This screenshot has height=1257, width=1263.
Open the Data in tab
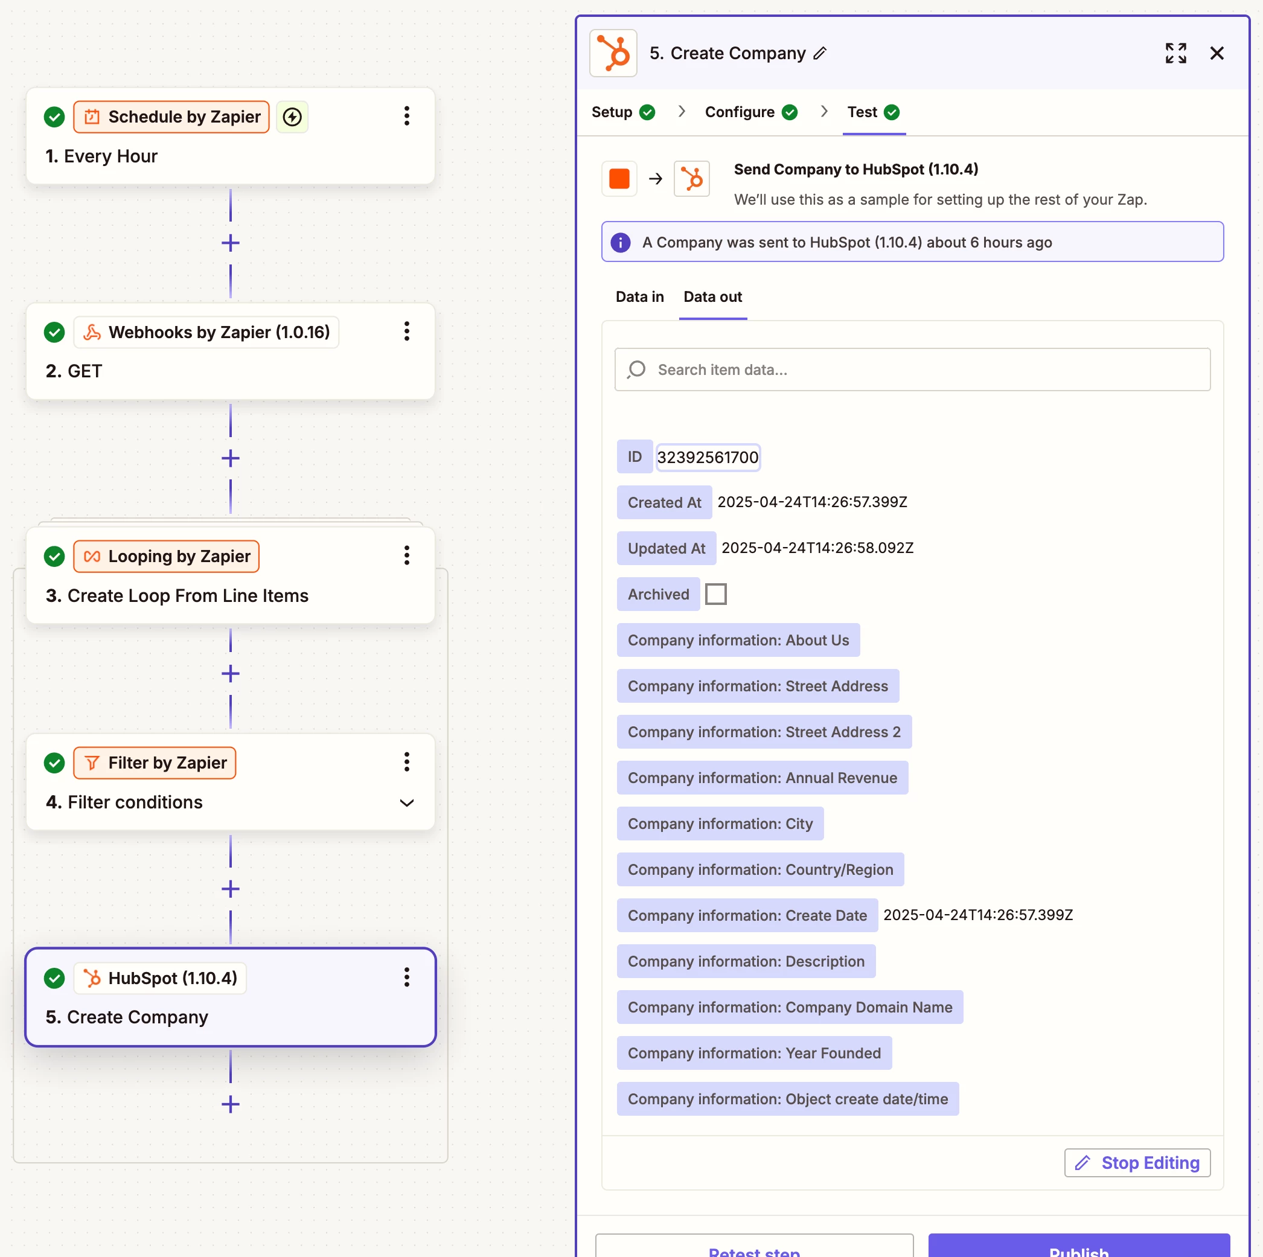639,297
